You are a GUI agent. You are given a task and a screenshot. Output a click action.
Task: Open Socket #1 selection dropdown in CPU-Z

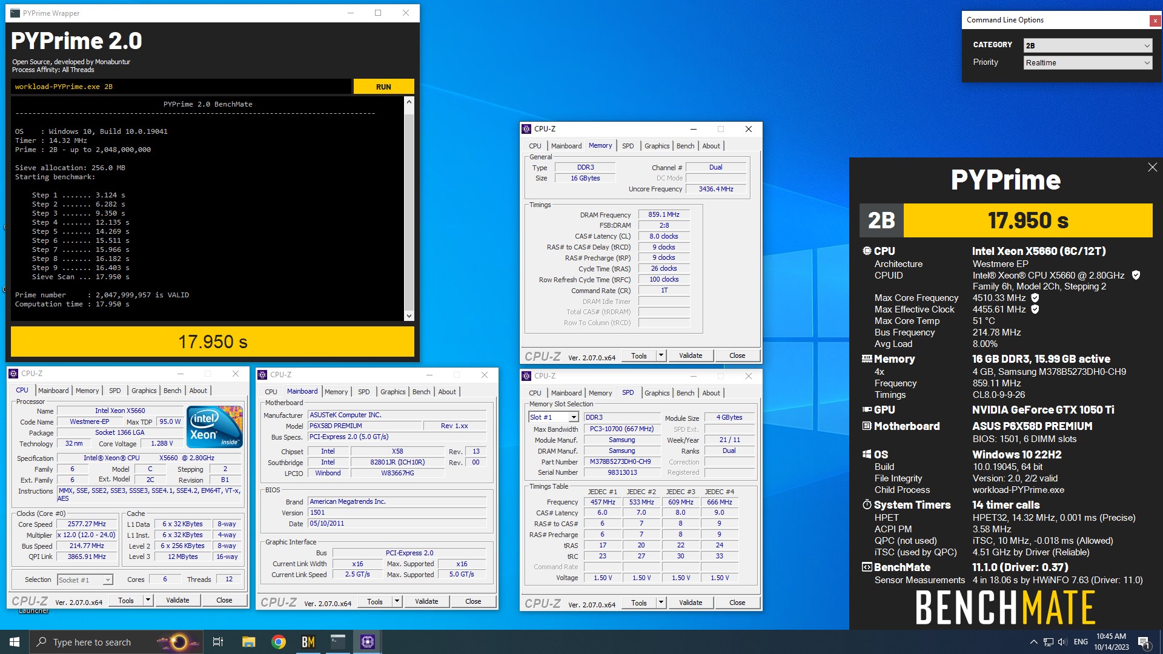tap(85, 580)
